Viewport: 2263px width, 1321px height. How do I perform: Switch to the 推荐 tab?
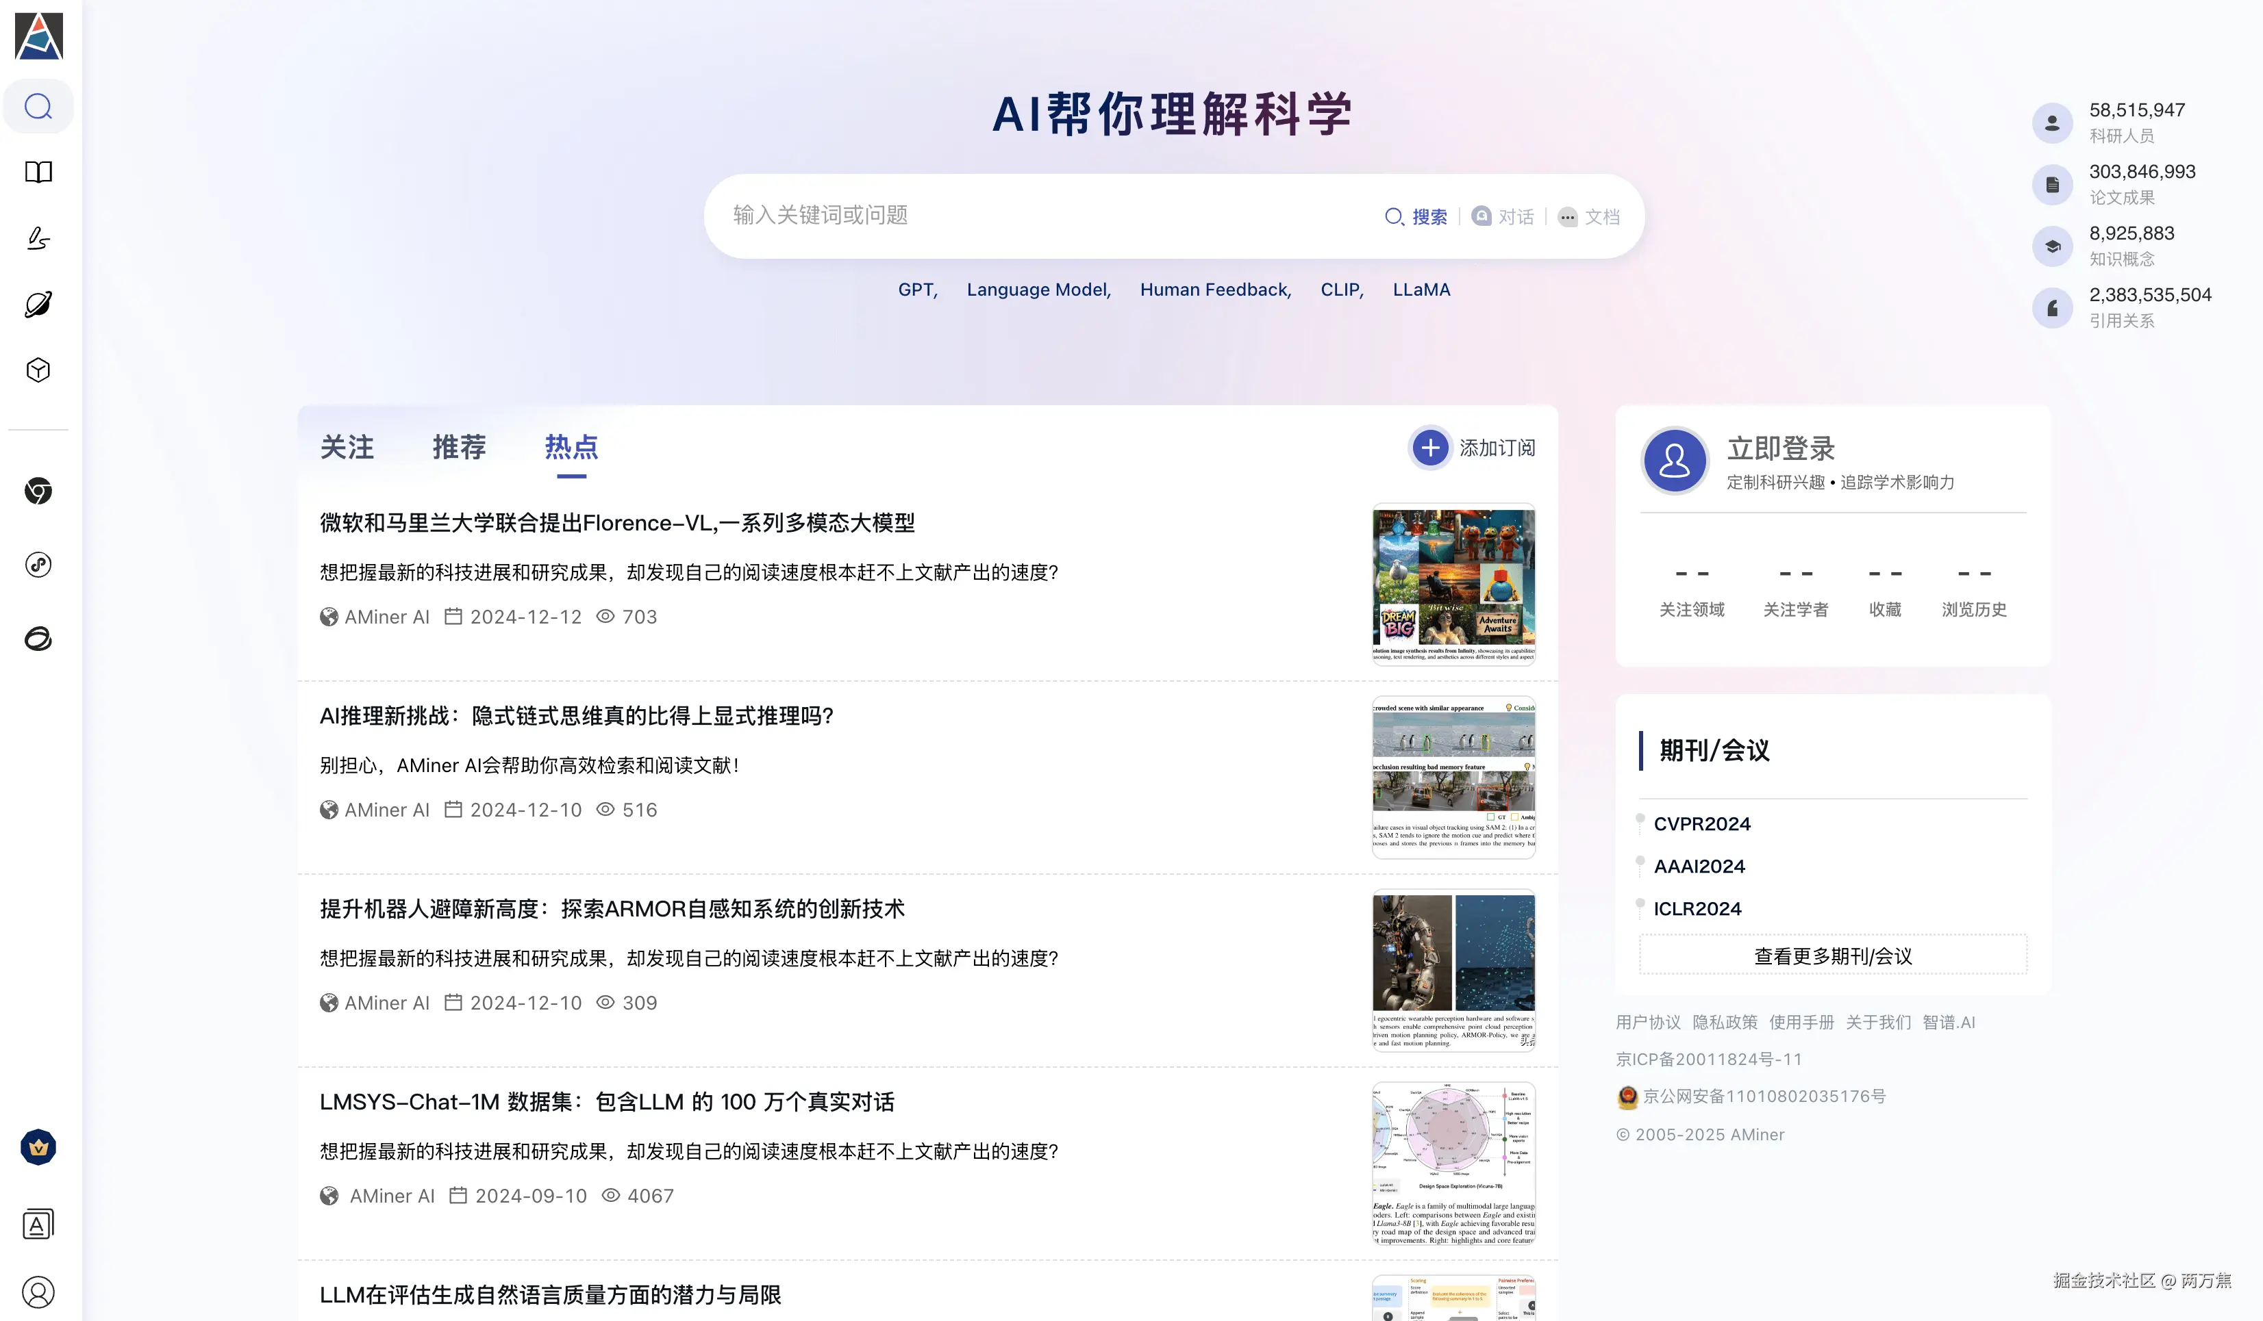(x=459, y=447)
